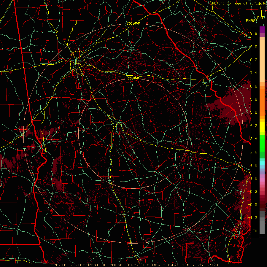The image size is (267, 267).
Task: Pick the cyan segment of the color bar
Action: coord(262,163)
